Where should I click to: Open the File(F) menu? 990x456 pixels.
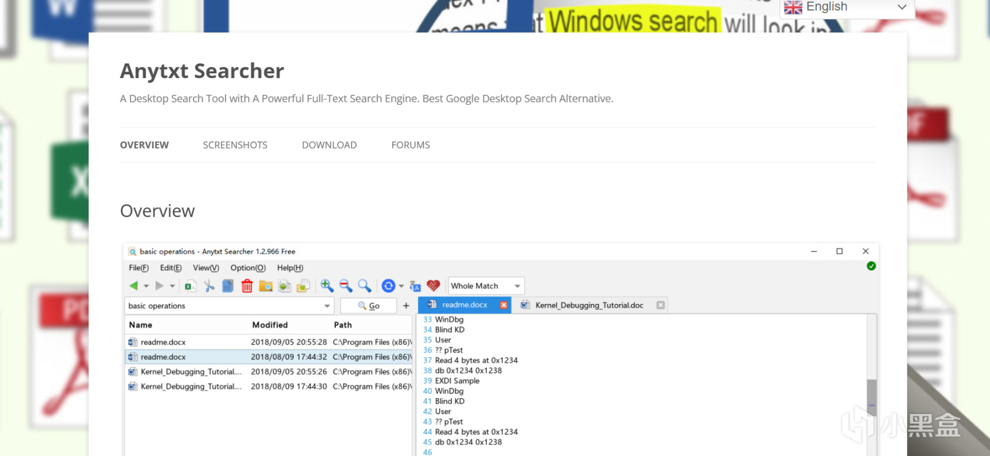coord(139,268)
